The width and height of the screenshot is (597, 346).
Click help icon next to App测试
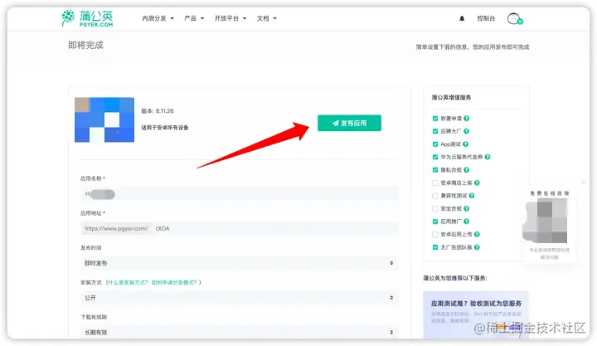coord(465,144)
